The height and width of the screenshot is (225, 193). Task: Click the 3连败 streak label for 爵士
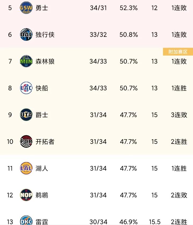tap(179, 115)
